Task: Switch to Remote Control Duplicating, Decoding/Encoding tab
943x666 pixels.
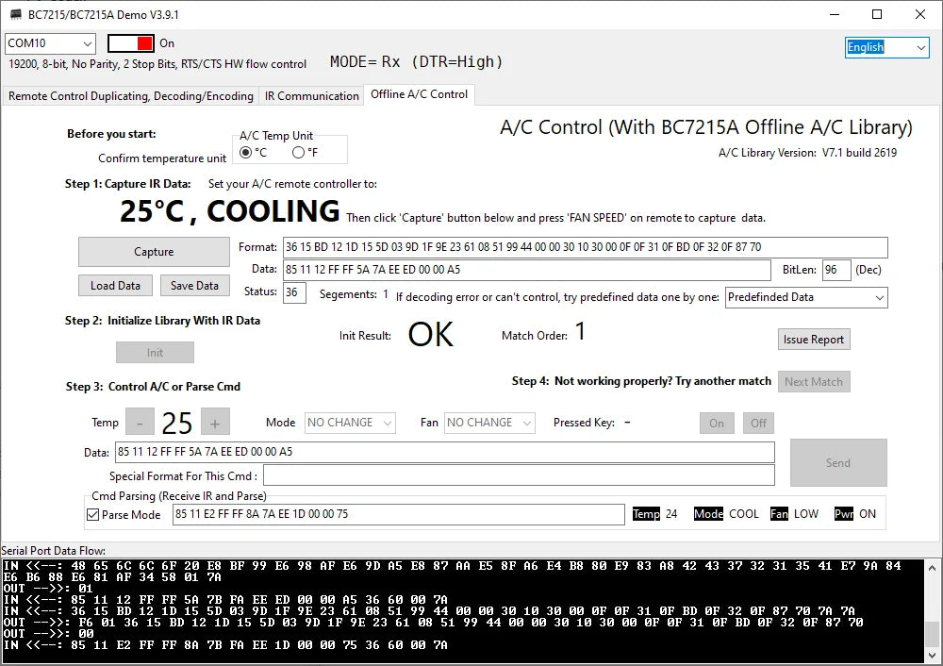Action: click(130, 95)
